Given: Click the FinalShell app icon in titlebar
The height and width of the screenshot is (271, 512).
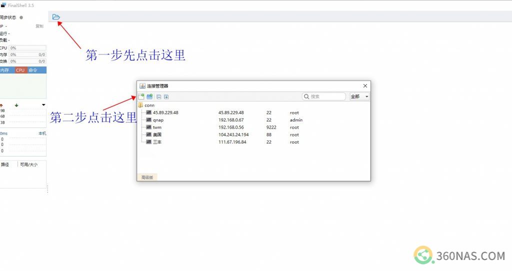Looking at the screenshot, I should 3,5.
